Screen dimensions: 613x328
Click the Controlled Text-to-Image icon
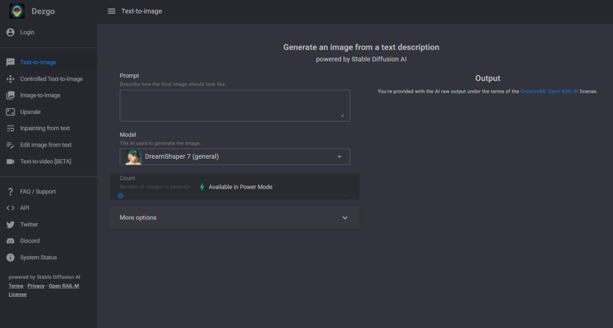pyautogui.click(x=11, y=79)
